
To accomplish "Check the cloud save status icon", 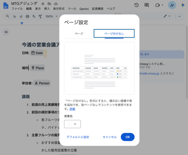I will tap(56, 4).
